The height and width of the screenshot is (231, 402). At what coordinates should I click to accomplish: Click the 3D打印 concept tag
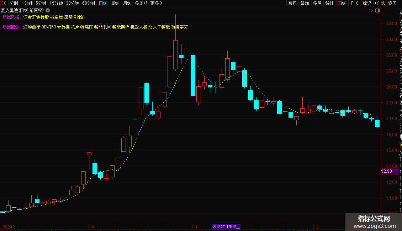(x=49, y=27)
